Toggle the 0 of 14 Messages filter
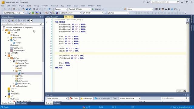The height and width of the screenshot is (109, 194). (102, 98)
